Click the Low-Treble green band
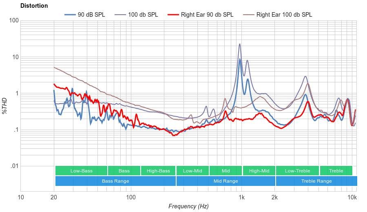Screen dimensions: 367x212 (x=297, y=171)
